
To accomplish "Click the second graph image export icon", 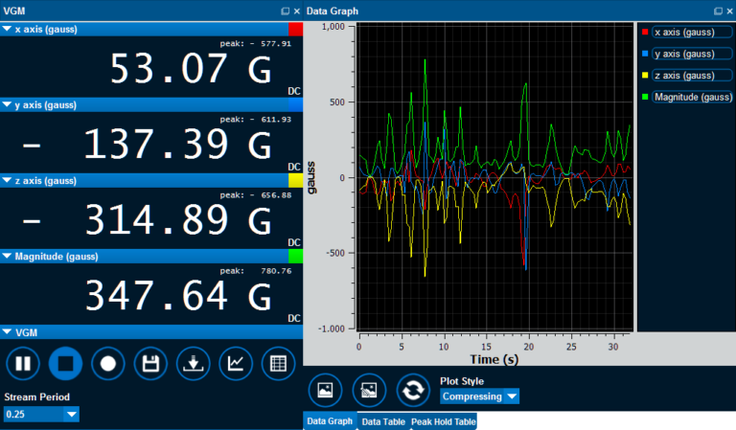I will [369, 390].
